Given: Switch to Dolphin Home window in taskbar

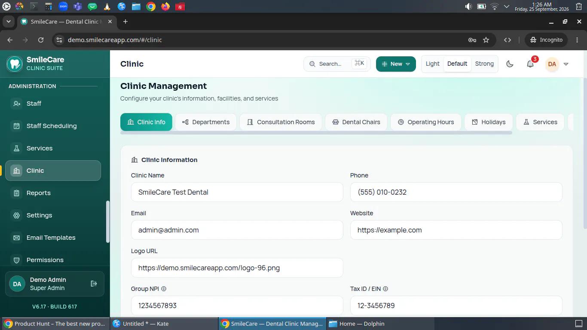Looking at the screenshot, I should tap(380, 324).
